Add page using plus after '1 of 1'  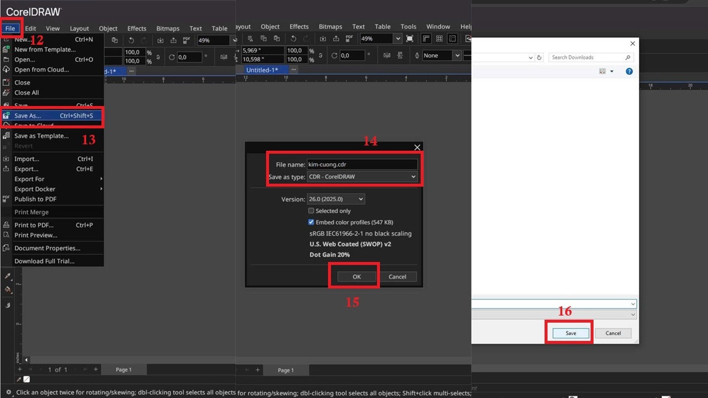point(96,369)
